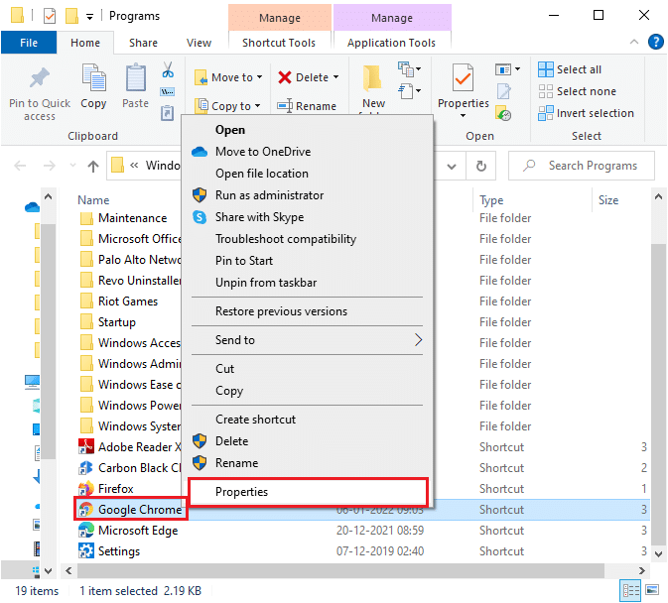Choose Create shortcut in context menu
This screenshot has width=668, height=603.
307,420
